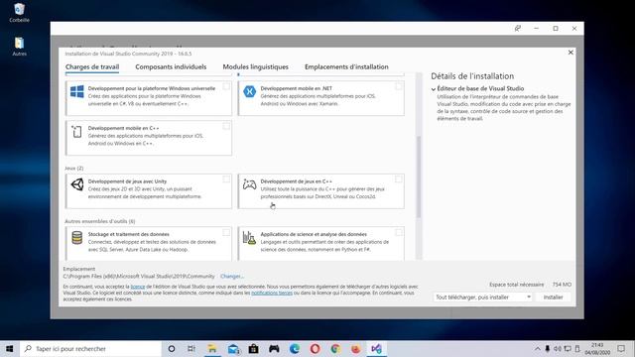Open the game controller app in taskbar
The image size is (635, 357).
tap(274, 348)
